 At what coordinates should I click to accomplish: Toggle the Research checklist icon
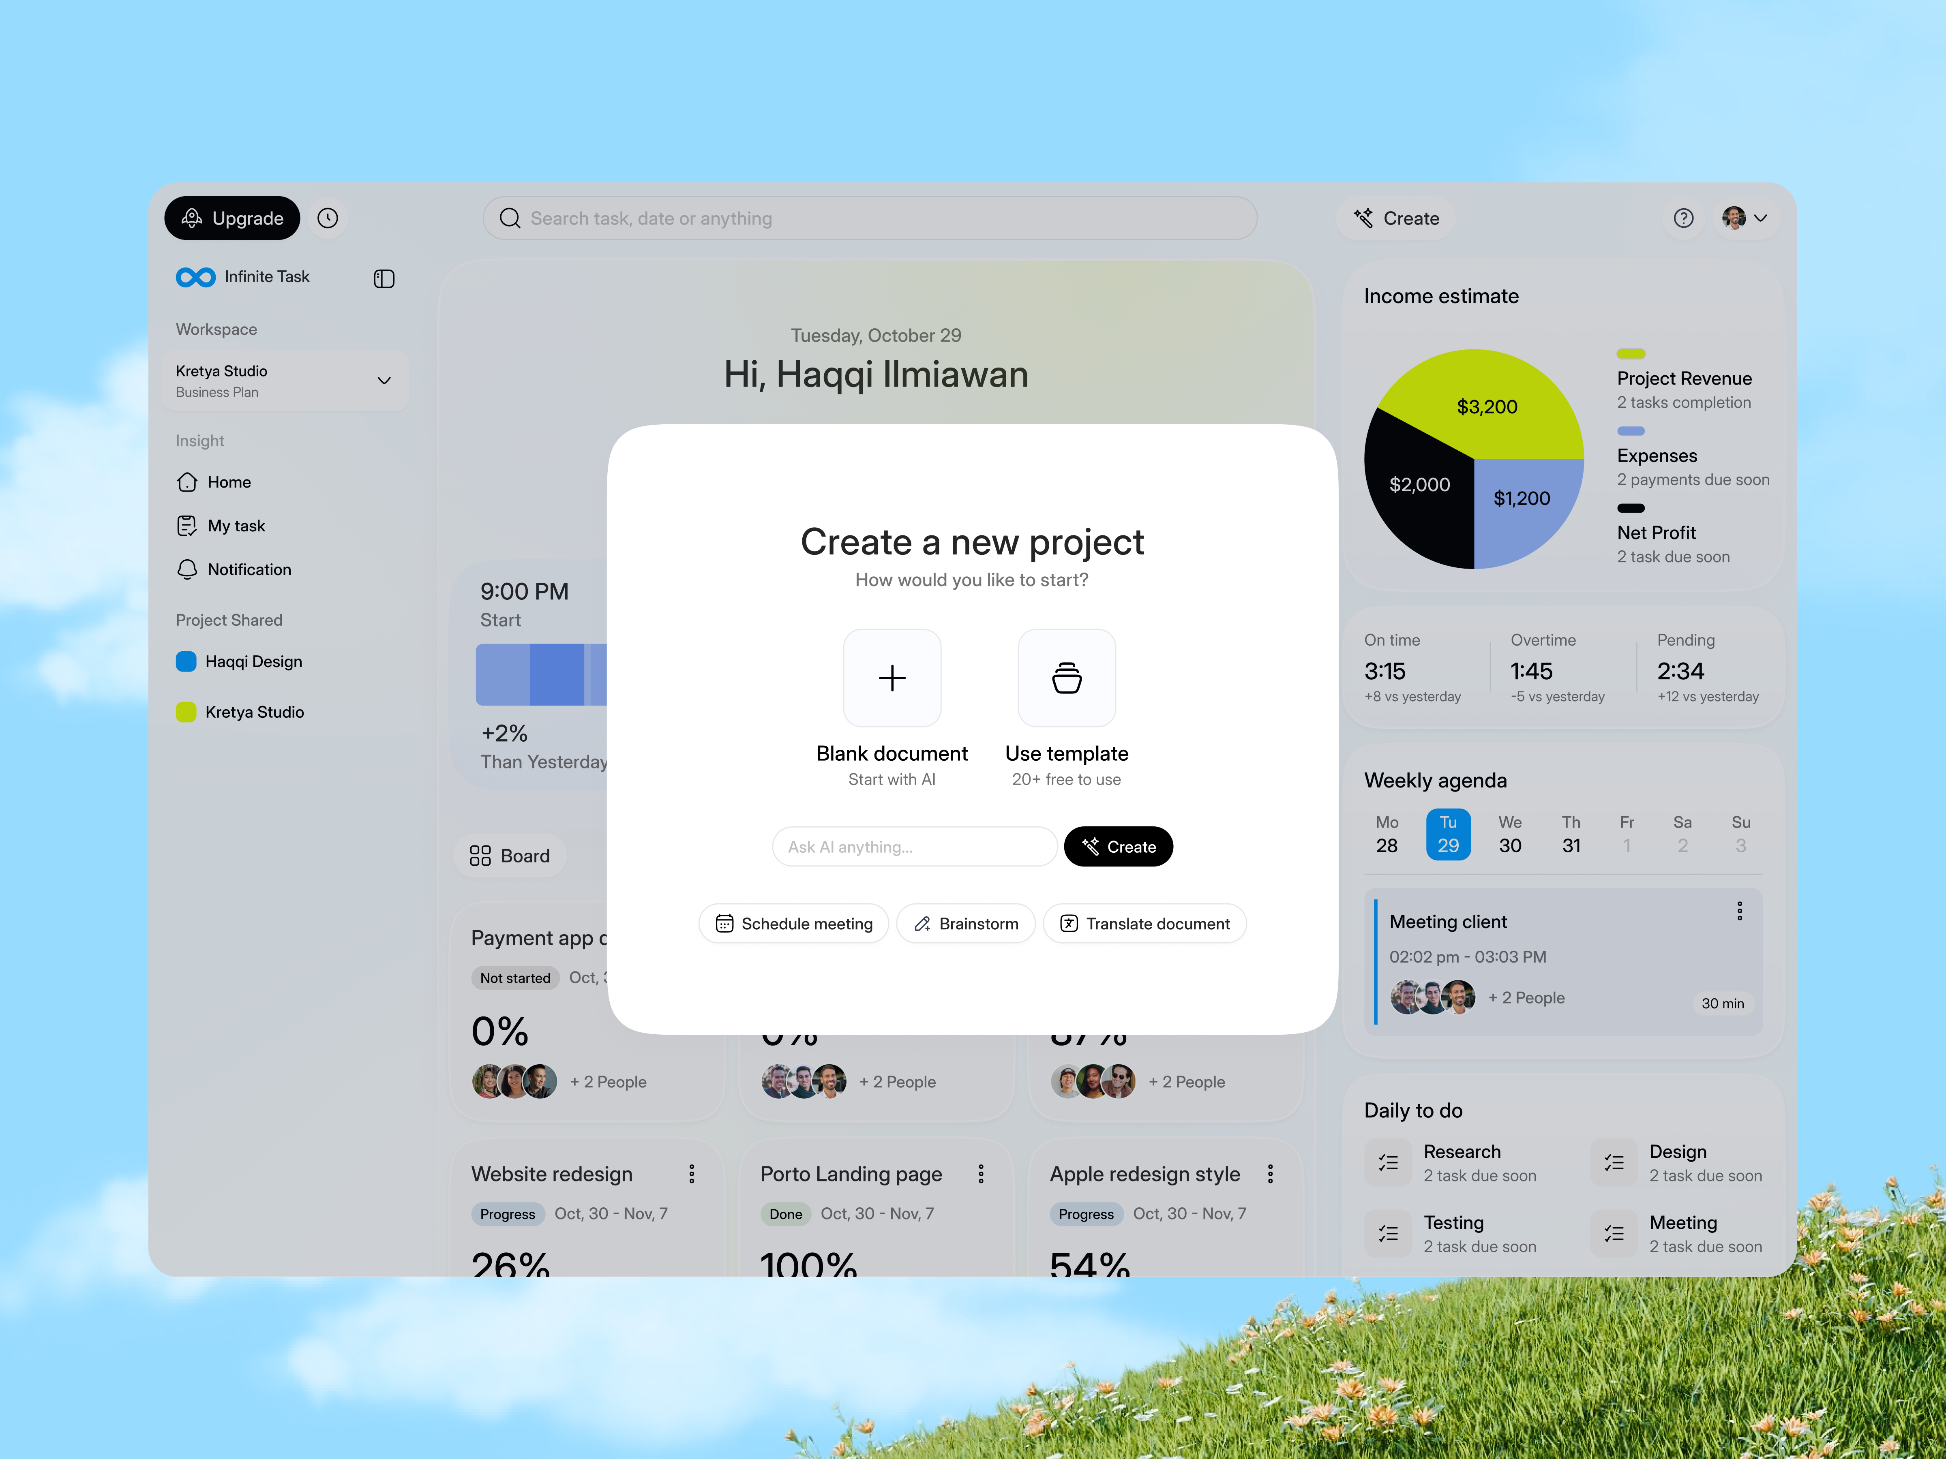tap(1387, 1162)
